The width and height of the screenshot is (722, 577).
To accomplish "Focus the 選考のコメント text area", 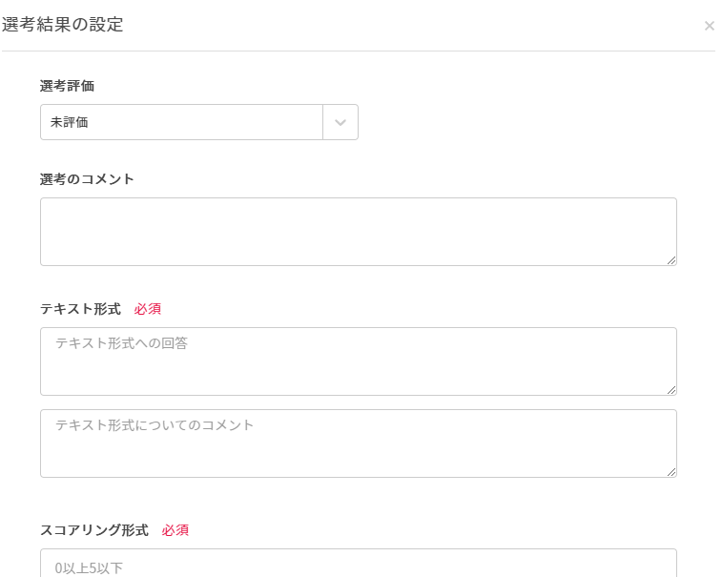I will click(358, 232).
